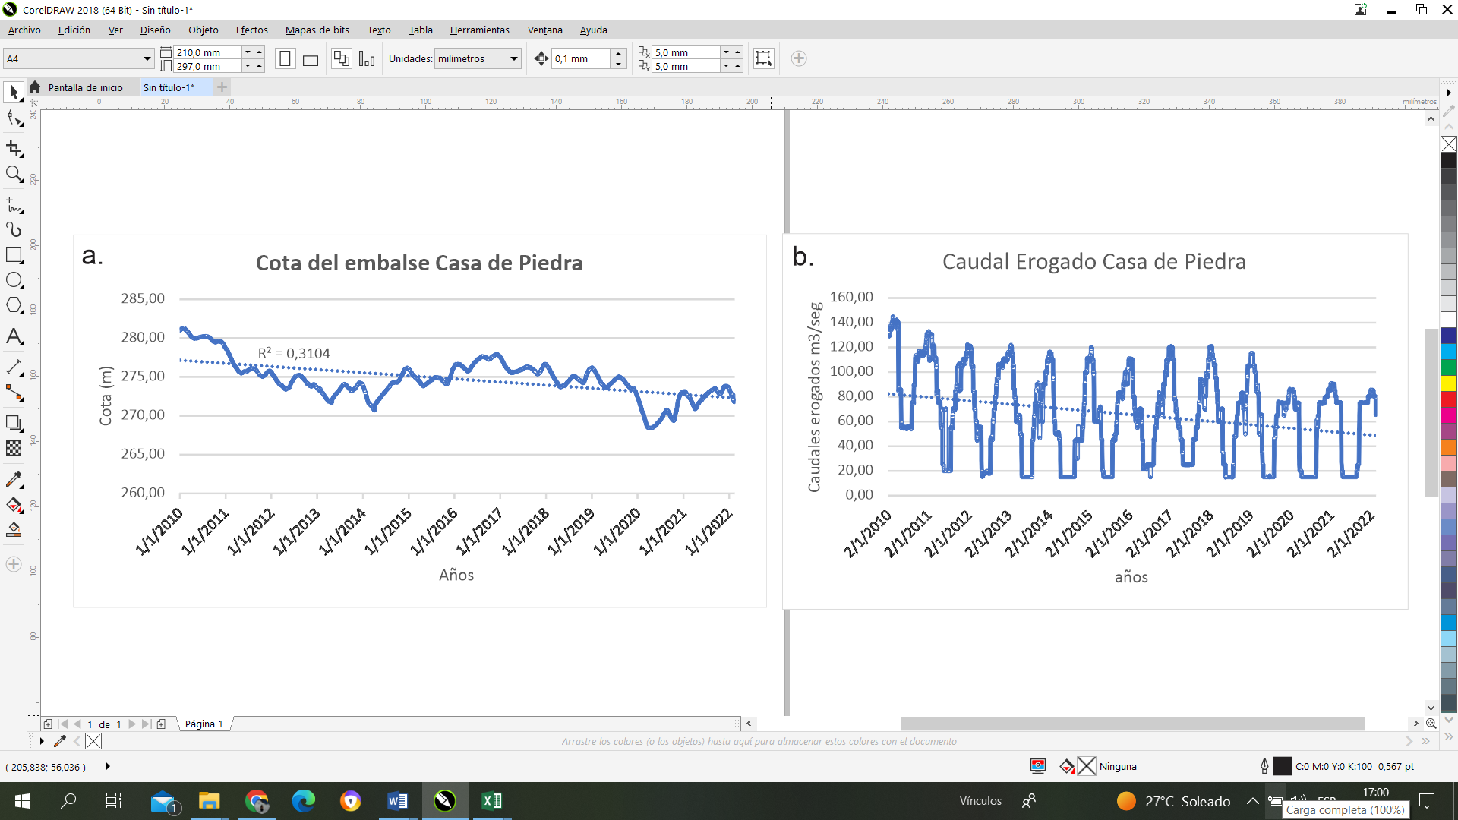
Task: Pick the Rectangle tool
Action: (x=14, y=255)
